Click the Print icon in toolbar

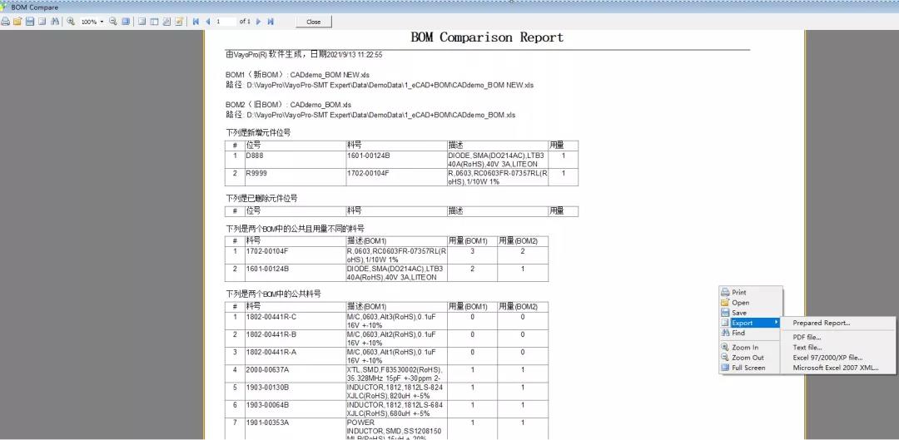pos(5,21)
